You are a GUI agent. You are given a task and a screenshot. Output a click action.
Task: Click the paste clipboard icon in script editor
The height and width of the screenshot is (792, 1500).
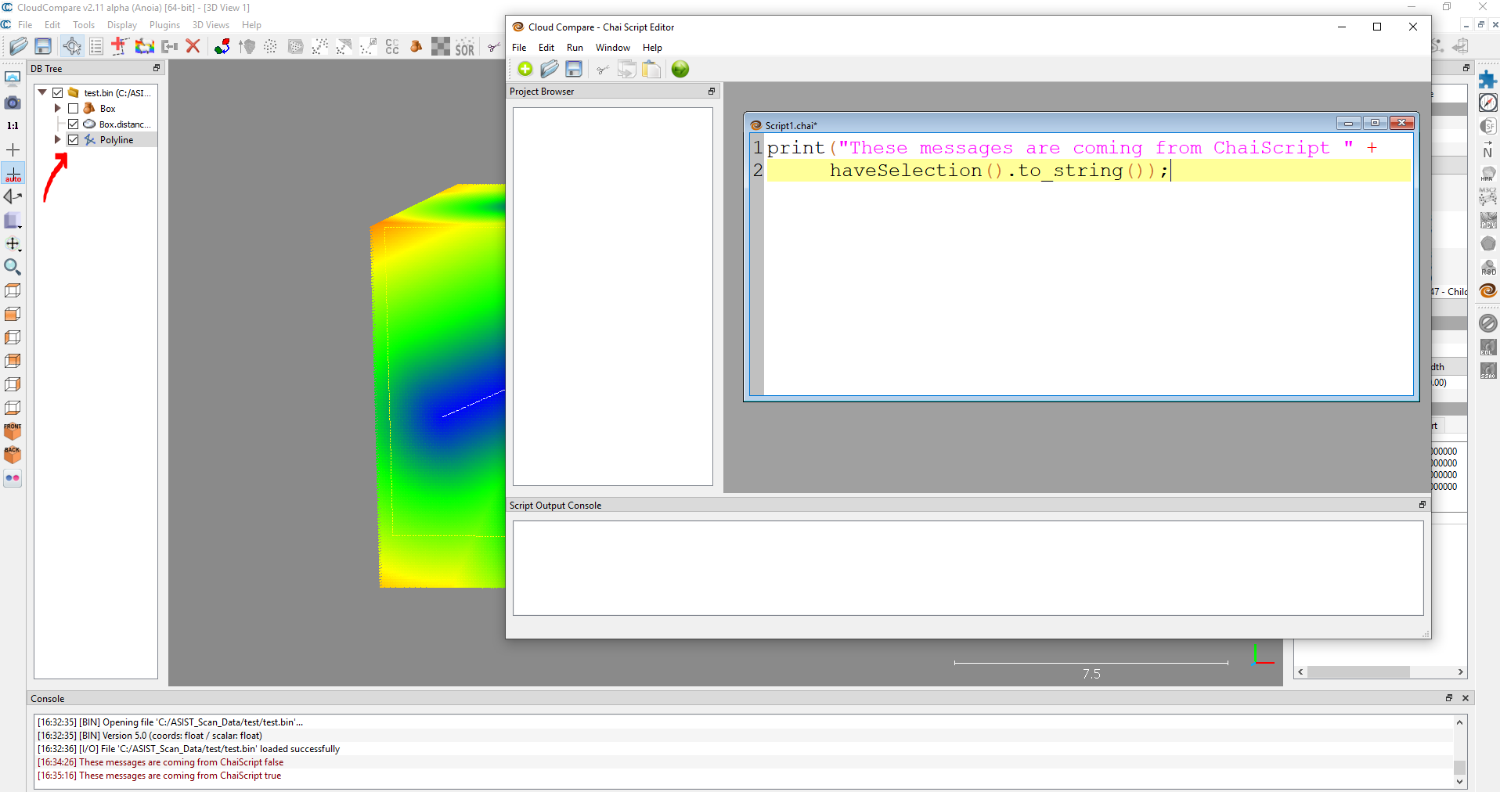[x=651, y=69]
